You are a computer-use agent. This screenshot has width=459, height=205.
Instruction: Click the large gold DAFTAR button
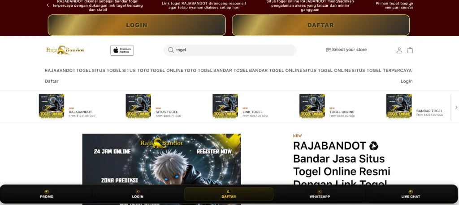click(x=320, y=25)
